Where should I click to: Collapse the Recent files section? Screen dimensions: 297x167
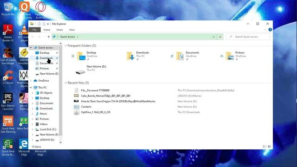tap(66, 83)
